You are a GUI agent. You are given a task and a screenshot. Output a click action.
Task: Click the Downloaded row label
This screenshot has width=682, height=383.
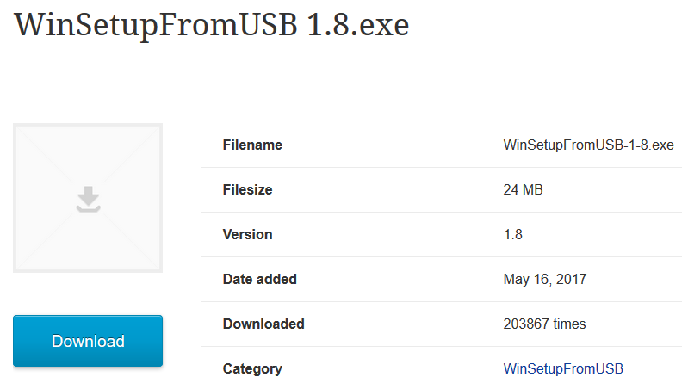(x=263, y=324)
